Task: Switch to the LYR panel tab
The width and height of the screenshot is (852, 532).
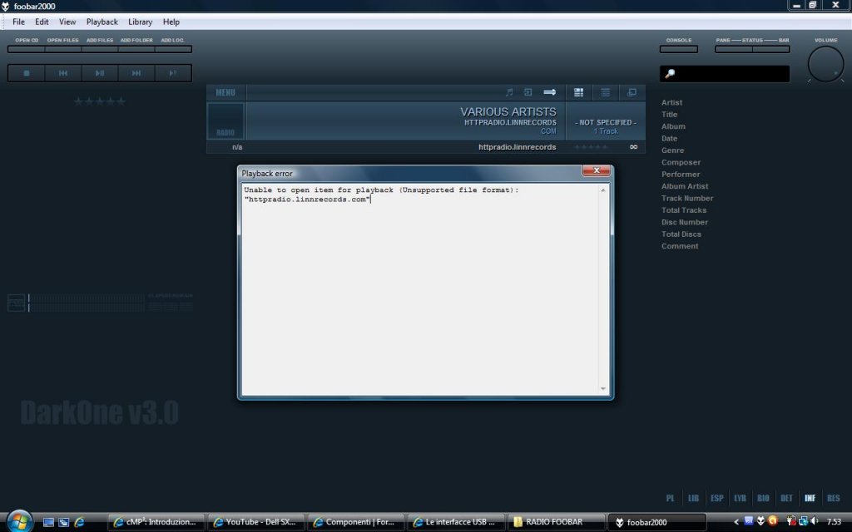Action: point(740,498)
